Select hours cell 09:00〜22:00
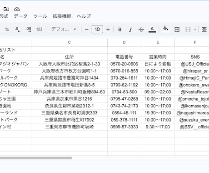Image resolution: width=209 pixels, height=173 pixels. pos(158,92)
